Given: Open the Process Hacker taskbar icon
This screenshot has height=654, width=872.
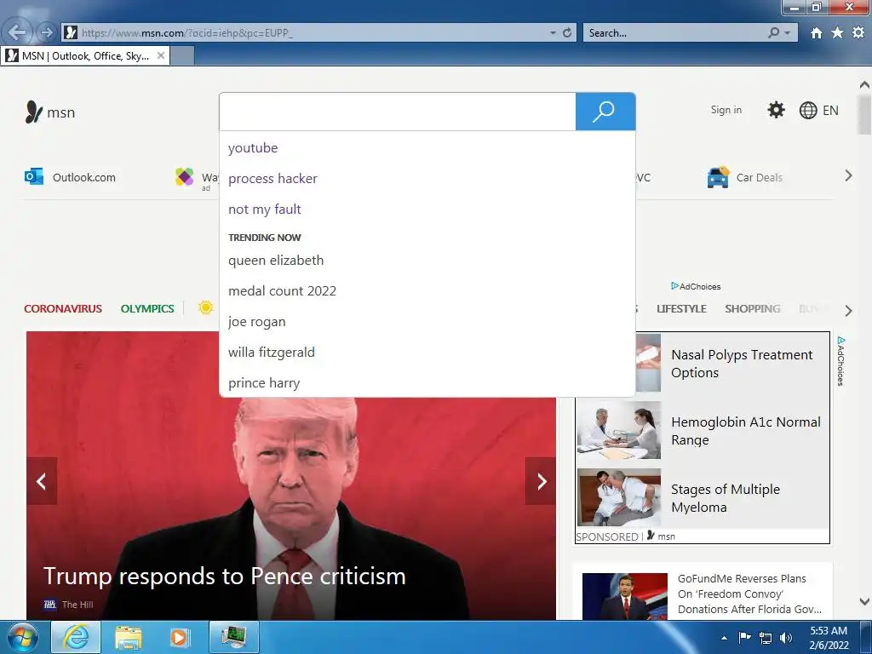Looking at the screenshot, I should pyautogui.click(x=233, y=637).
